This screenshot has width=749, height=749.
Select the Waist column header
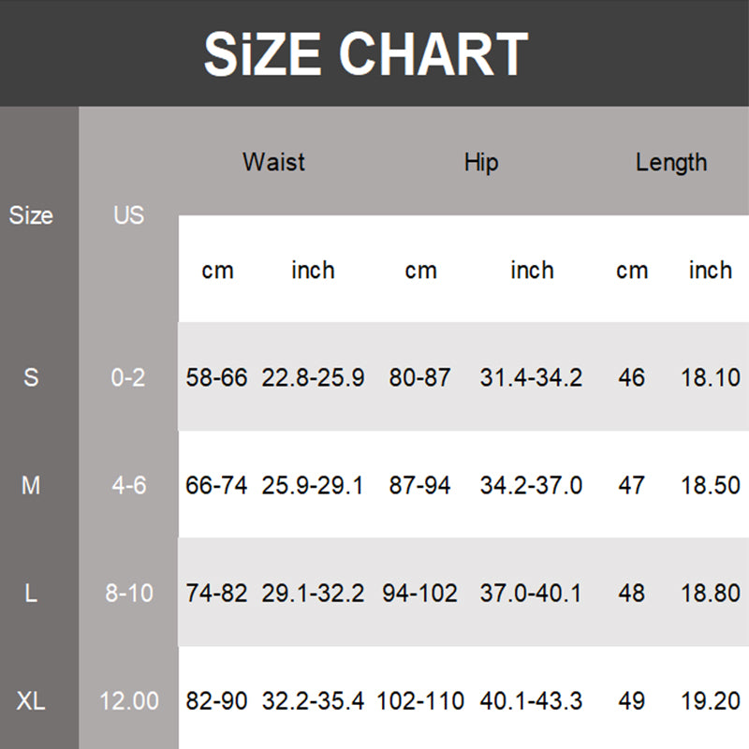click(x=273, y=162)
